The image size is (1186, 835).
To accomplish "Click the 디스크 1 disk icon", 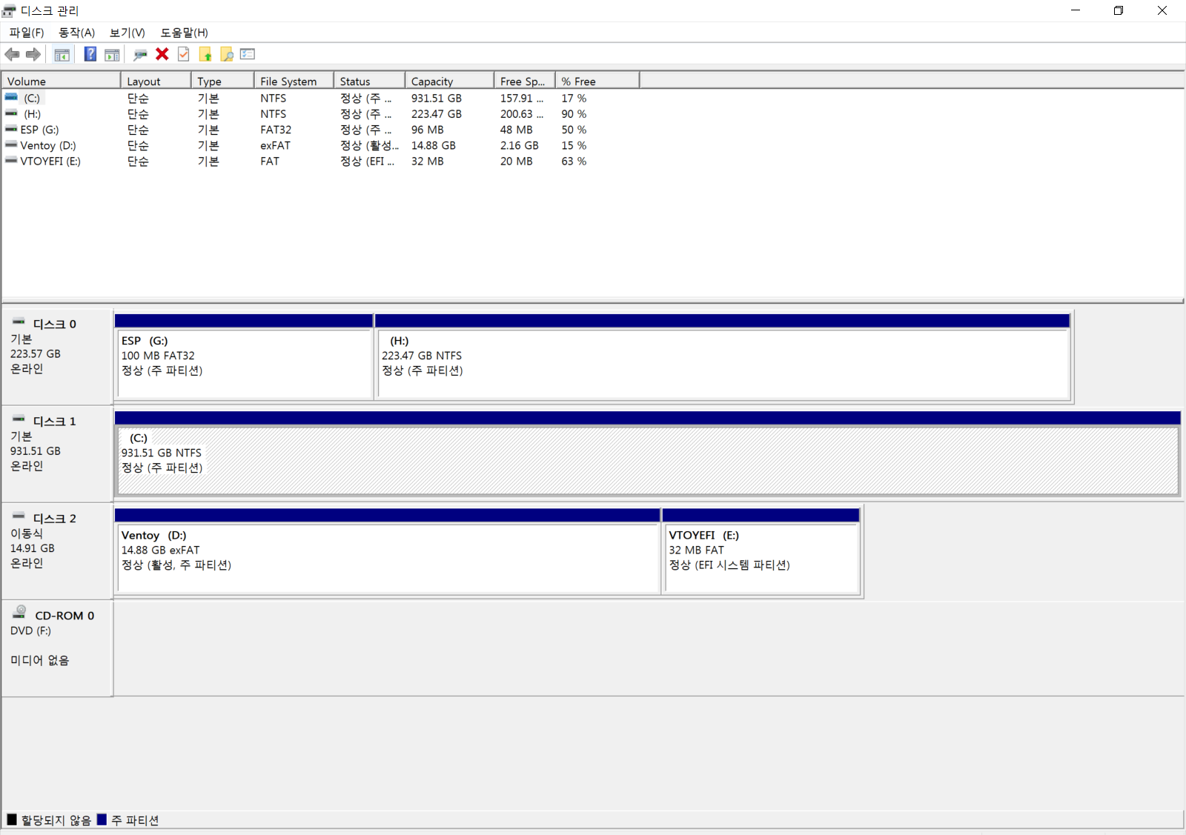I will pyautogui.click(x=19, y=419).
